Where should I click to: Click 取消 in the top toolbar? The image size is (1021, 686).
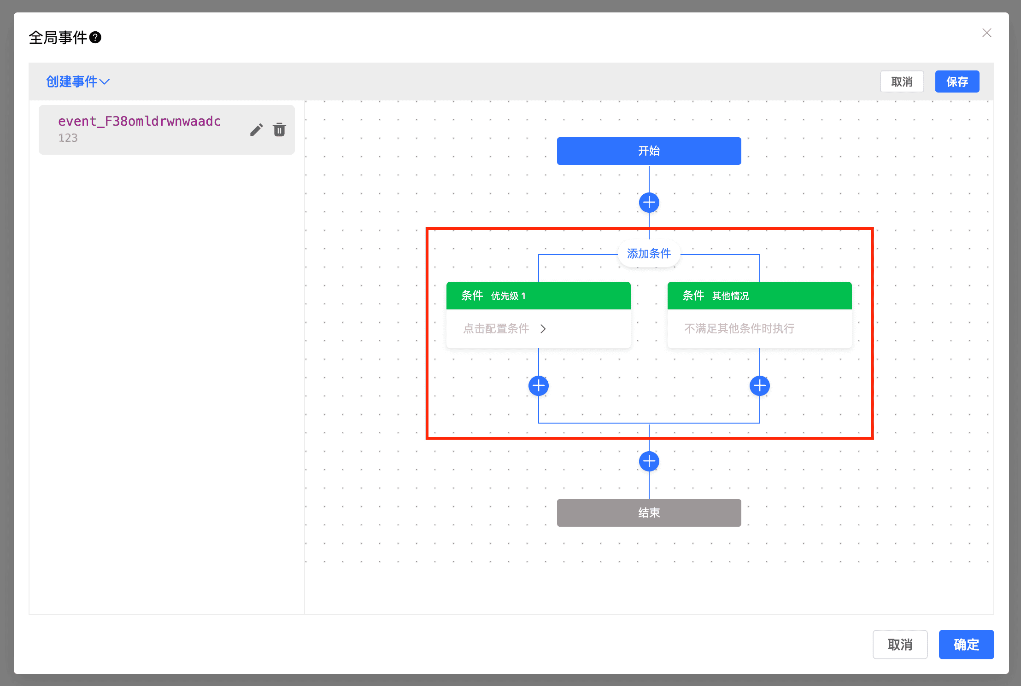pos(902,82)
